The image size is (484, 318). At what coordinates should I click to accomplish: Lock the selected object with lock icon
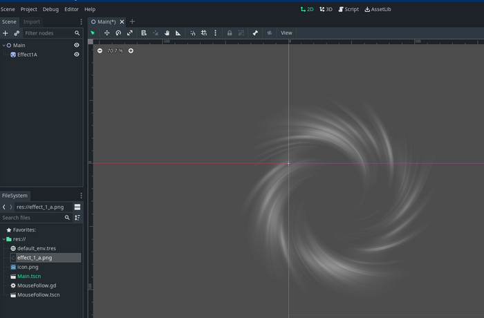pyautogui.click(x=230, y=32)
